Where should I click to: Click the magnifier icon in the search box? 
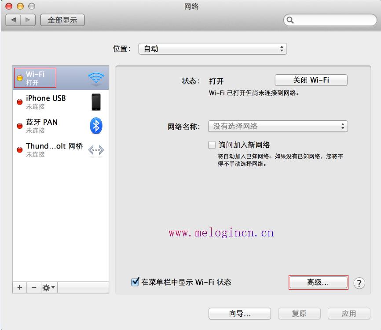click(290, 20)
